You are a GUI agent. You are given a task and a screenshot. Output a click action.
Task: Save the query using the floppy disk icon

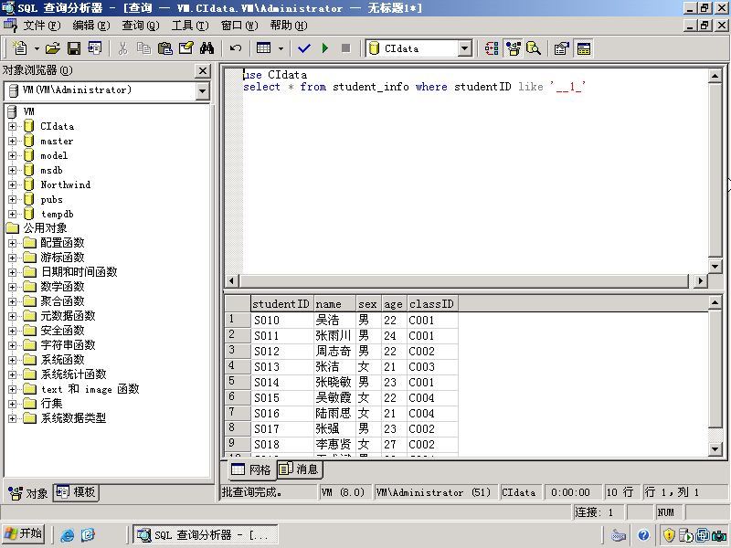pos(74,48)
